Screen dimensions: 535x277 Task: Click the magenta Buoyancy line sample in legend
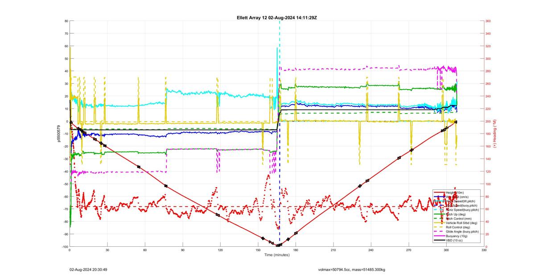(439, 236)
